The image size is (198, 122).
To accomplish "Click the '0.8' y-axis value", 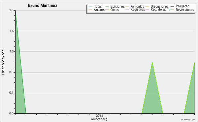I will 11,72.
